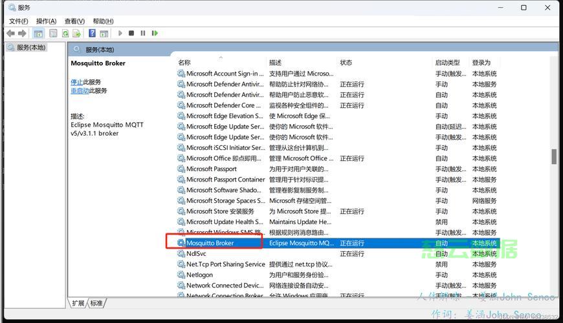
Task: Open the 文件(F) menu
Action: coord(18,21)
